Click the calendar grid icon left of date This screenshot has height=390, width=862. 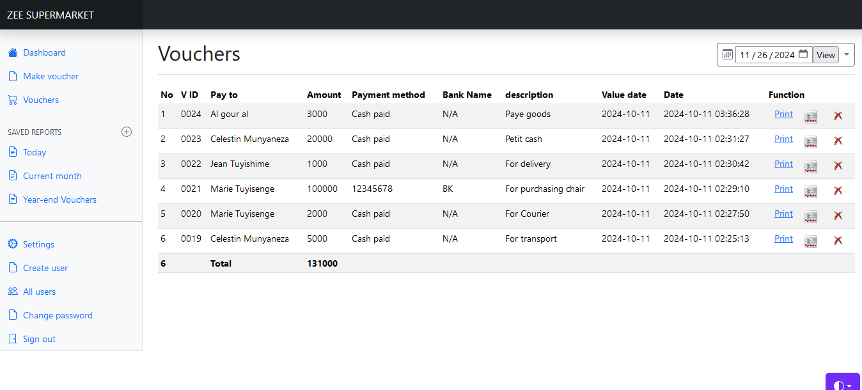click(x=727, y=55)
